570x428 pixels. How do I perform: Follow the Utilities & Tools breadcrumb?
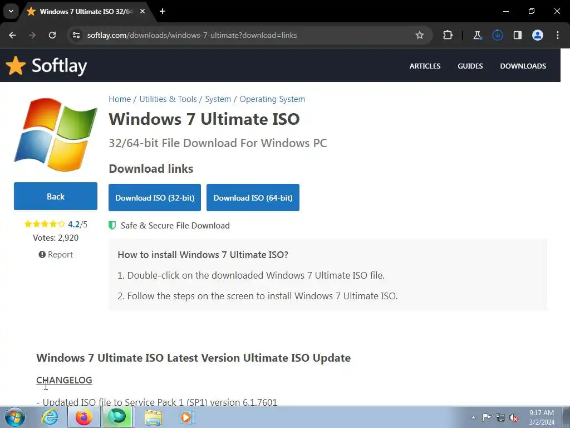click(x=168, y=99)
